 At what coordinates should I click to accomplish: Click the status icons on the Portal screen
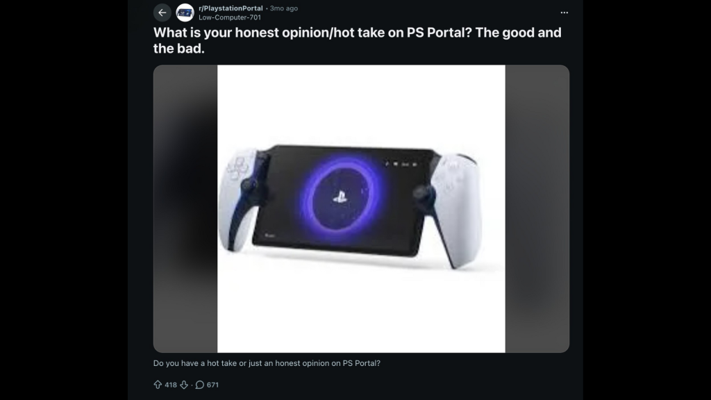click(x=401, y=164)
